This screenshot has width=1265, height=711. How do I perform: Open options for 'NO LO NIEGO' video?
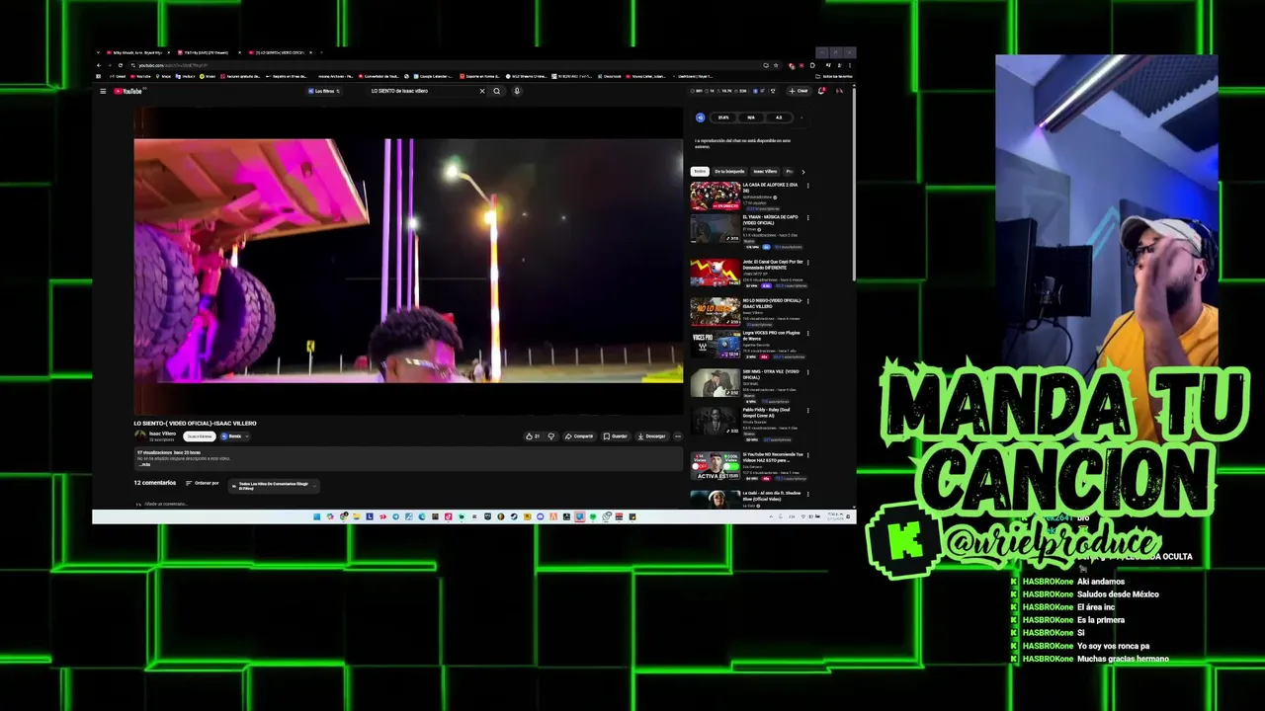pos(807,301)
